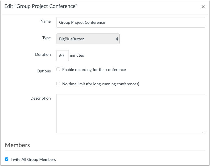Image resolution: width=210 pixels, height=166 pixels.
Task: Enable recording for this conference checkbox
Action: 58,69
